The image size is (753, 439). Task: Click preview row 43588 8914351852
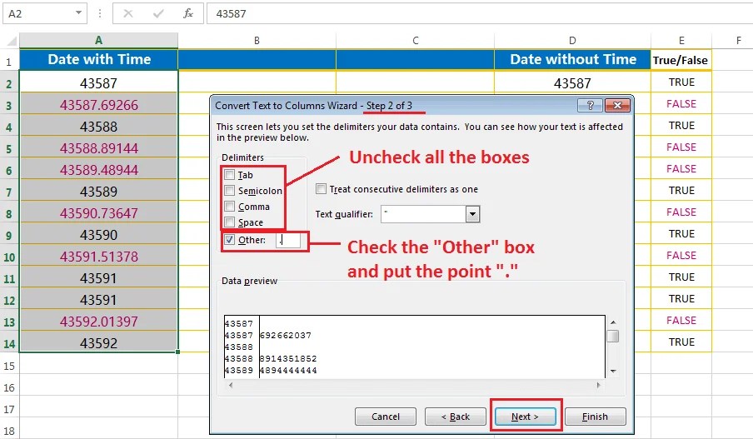pos(271,359)
